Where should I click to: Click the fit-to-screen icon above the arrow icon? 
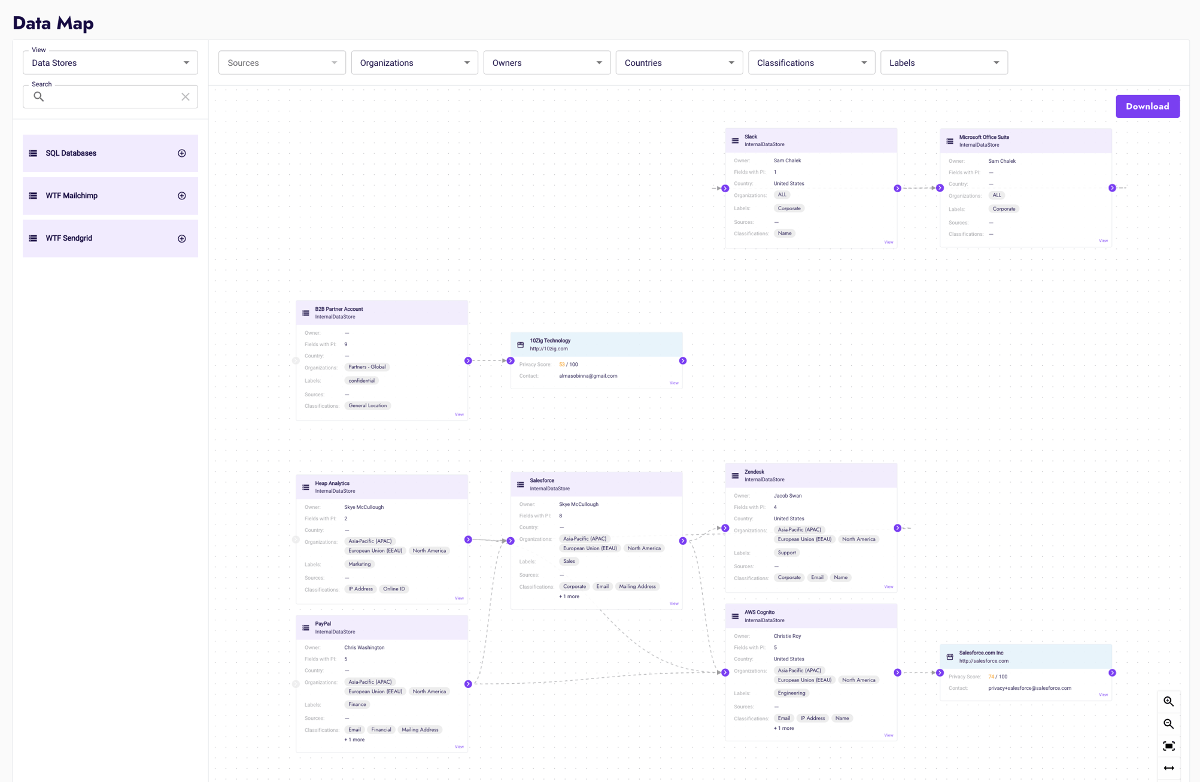pos(1168,745)
